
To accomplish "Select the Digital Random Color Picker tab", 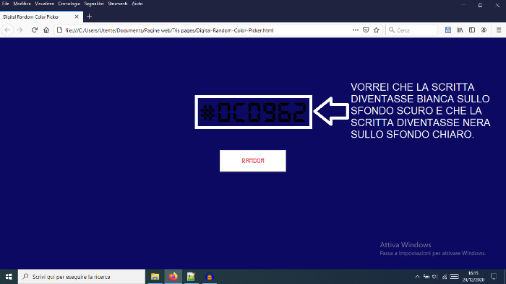I will point(41,17).
